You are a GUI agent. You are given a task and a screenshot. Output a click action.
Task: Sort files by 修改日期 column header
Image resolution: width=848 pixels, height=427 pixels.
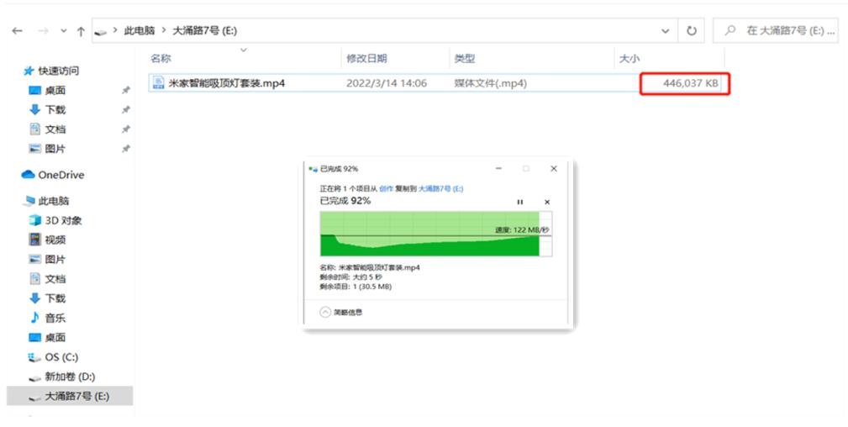pos(366,58)
